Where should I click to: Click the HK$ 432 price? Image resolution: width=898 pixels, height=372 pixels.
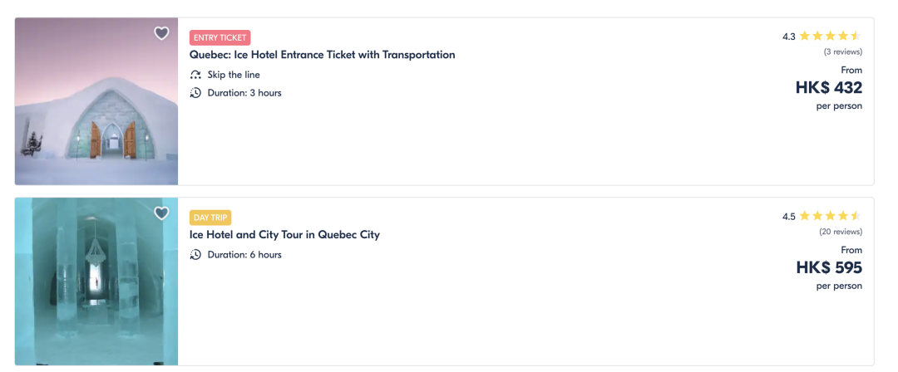point(828,88)
